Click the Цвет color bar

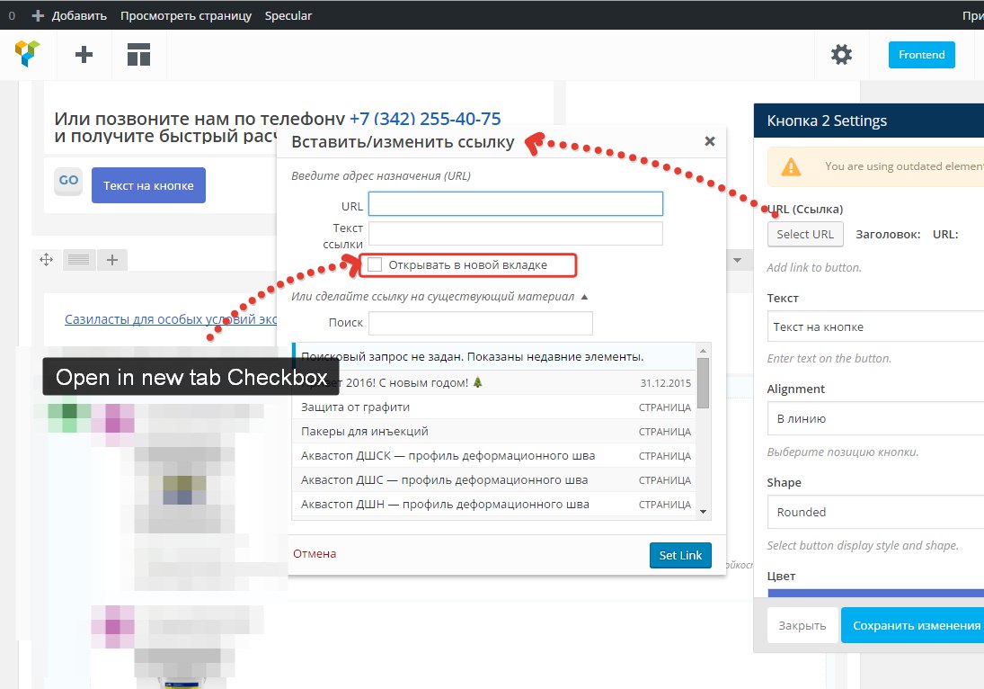(x=875, y=593)
